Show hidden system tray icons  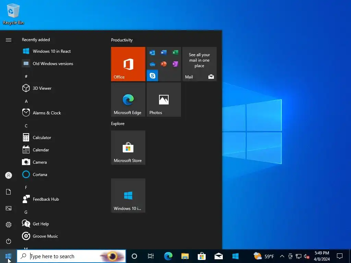282,256
